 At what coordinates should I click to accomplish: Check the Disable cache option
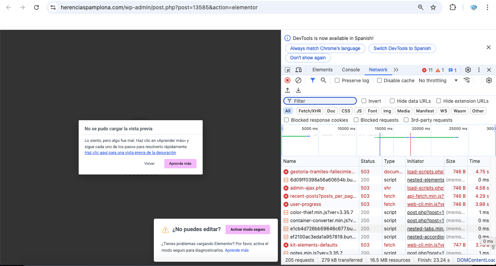[379, 81]
